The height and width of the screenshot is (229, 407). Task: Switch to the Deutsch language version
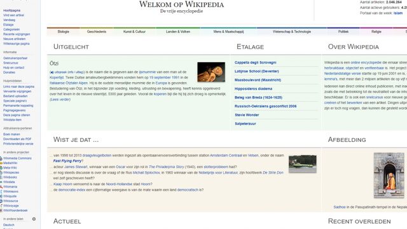[9, 225]
